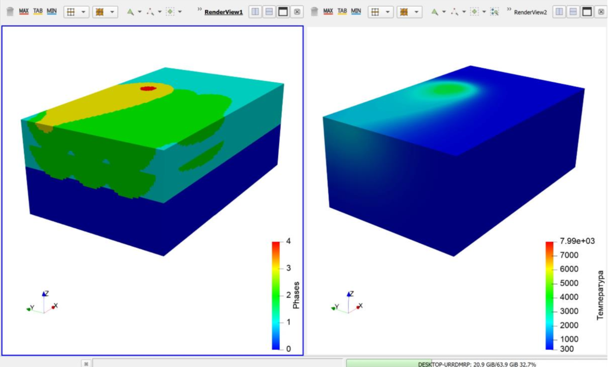Activate polygon cell selection in RenderView1
This screenshot has height=367, width=609.
coord(130,12)
